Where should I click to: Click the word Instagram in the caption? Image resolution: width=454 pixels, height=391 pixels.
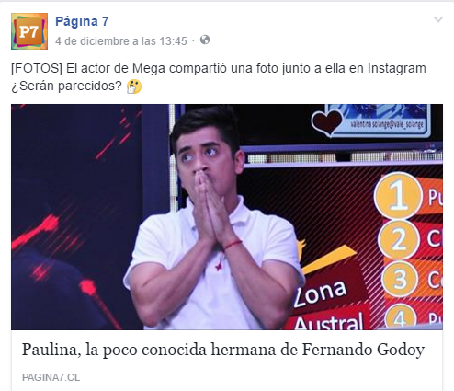397,68
